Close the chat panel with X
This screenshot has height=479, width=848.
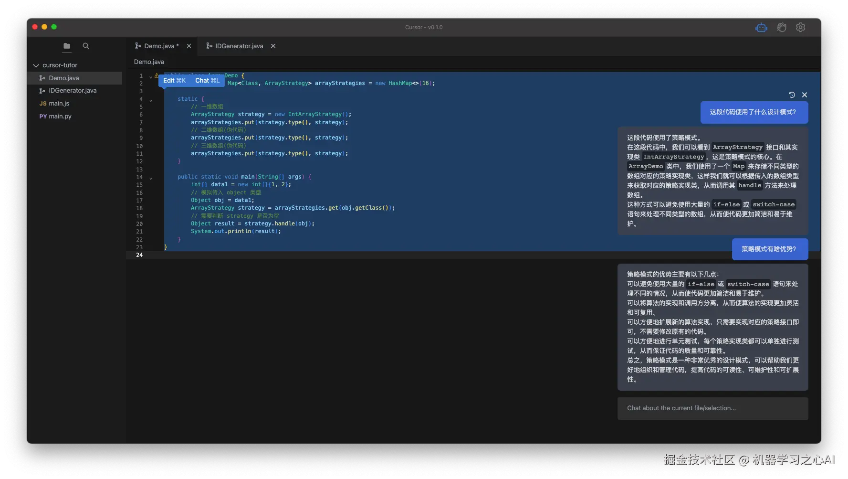tap(805, 95)
